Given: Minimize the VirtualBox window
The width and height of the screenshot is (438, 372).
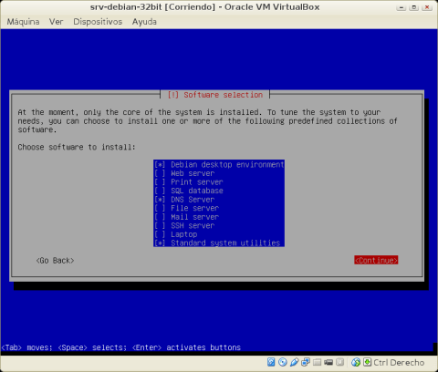Looking at the screenshot, I should point(401,7).
